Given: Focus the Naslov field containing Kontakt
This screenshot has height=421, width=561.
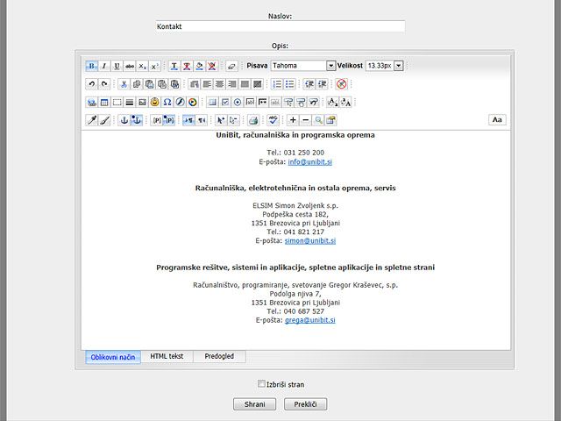Looking at the screenshot, I should 280,26.
